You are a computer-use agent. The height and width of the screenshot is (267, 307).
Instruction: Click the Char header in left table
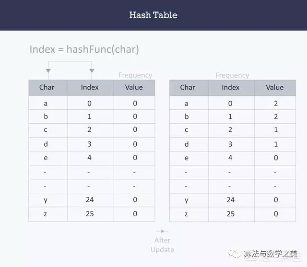point(47,87)
